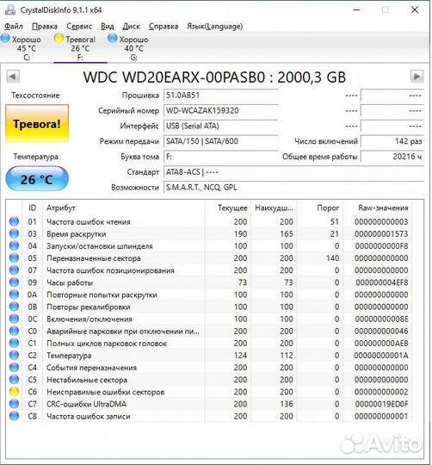Click blue status icon of Время раскрутки row
The width and height of the screenshot is (432, 465).
pyautogui.click(x=14, y=233)
